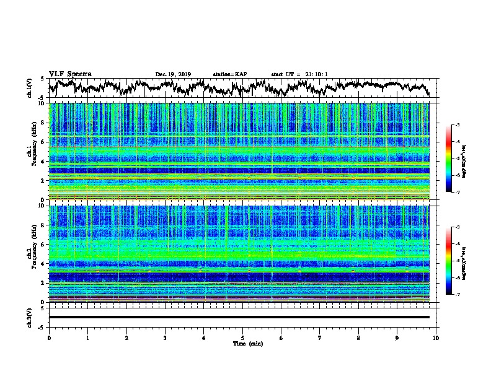Click the "10" tick on the time axis
This screenshot has height=379, width=491.
436,338
